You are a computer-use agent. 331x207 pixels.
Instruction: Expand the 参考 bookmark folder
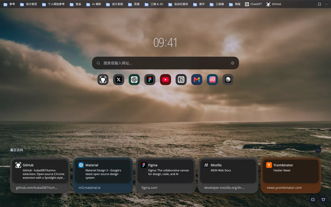pos(9,4)
